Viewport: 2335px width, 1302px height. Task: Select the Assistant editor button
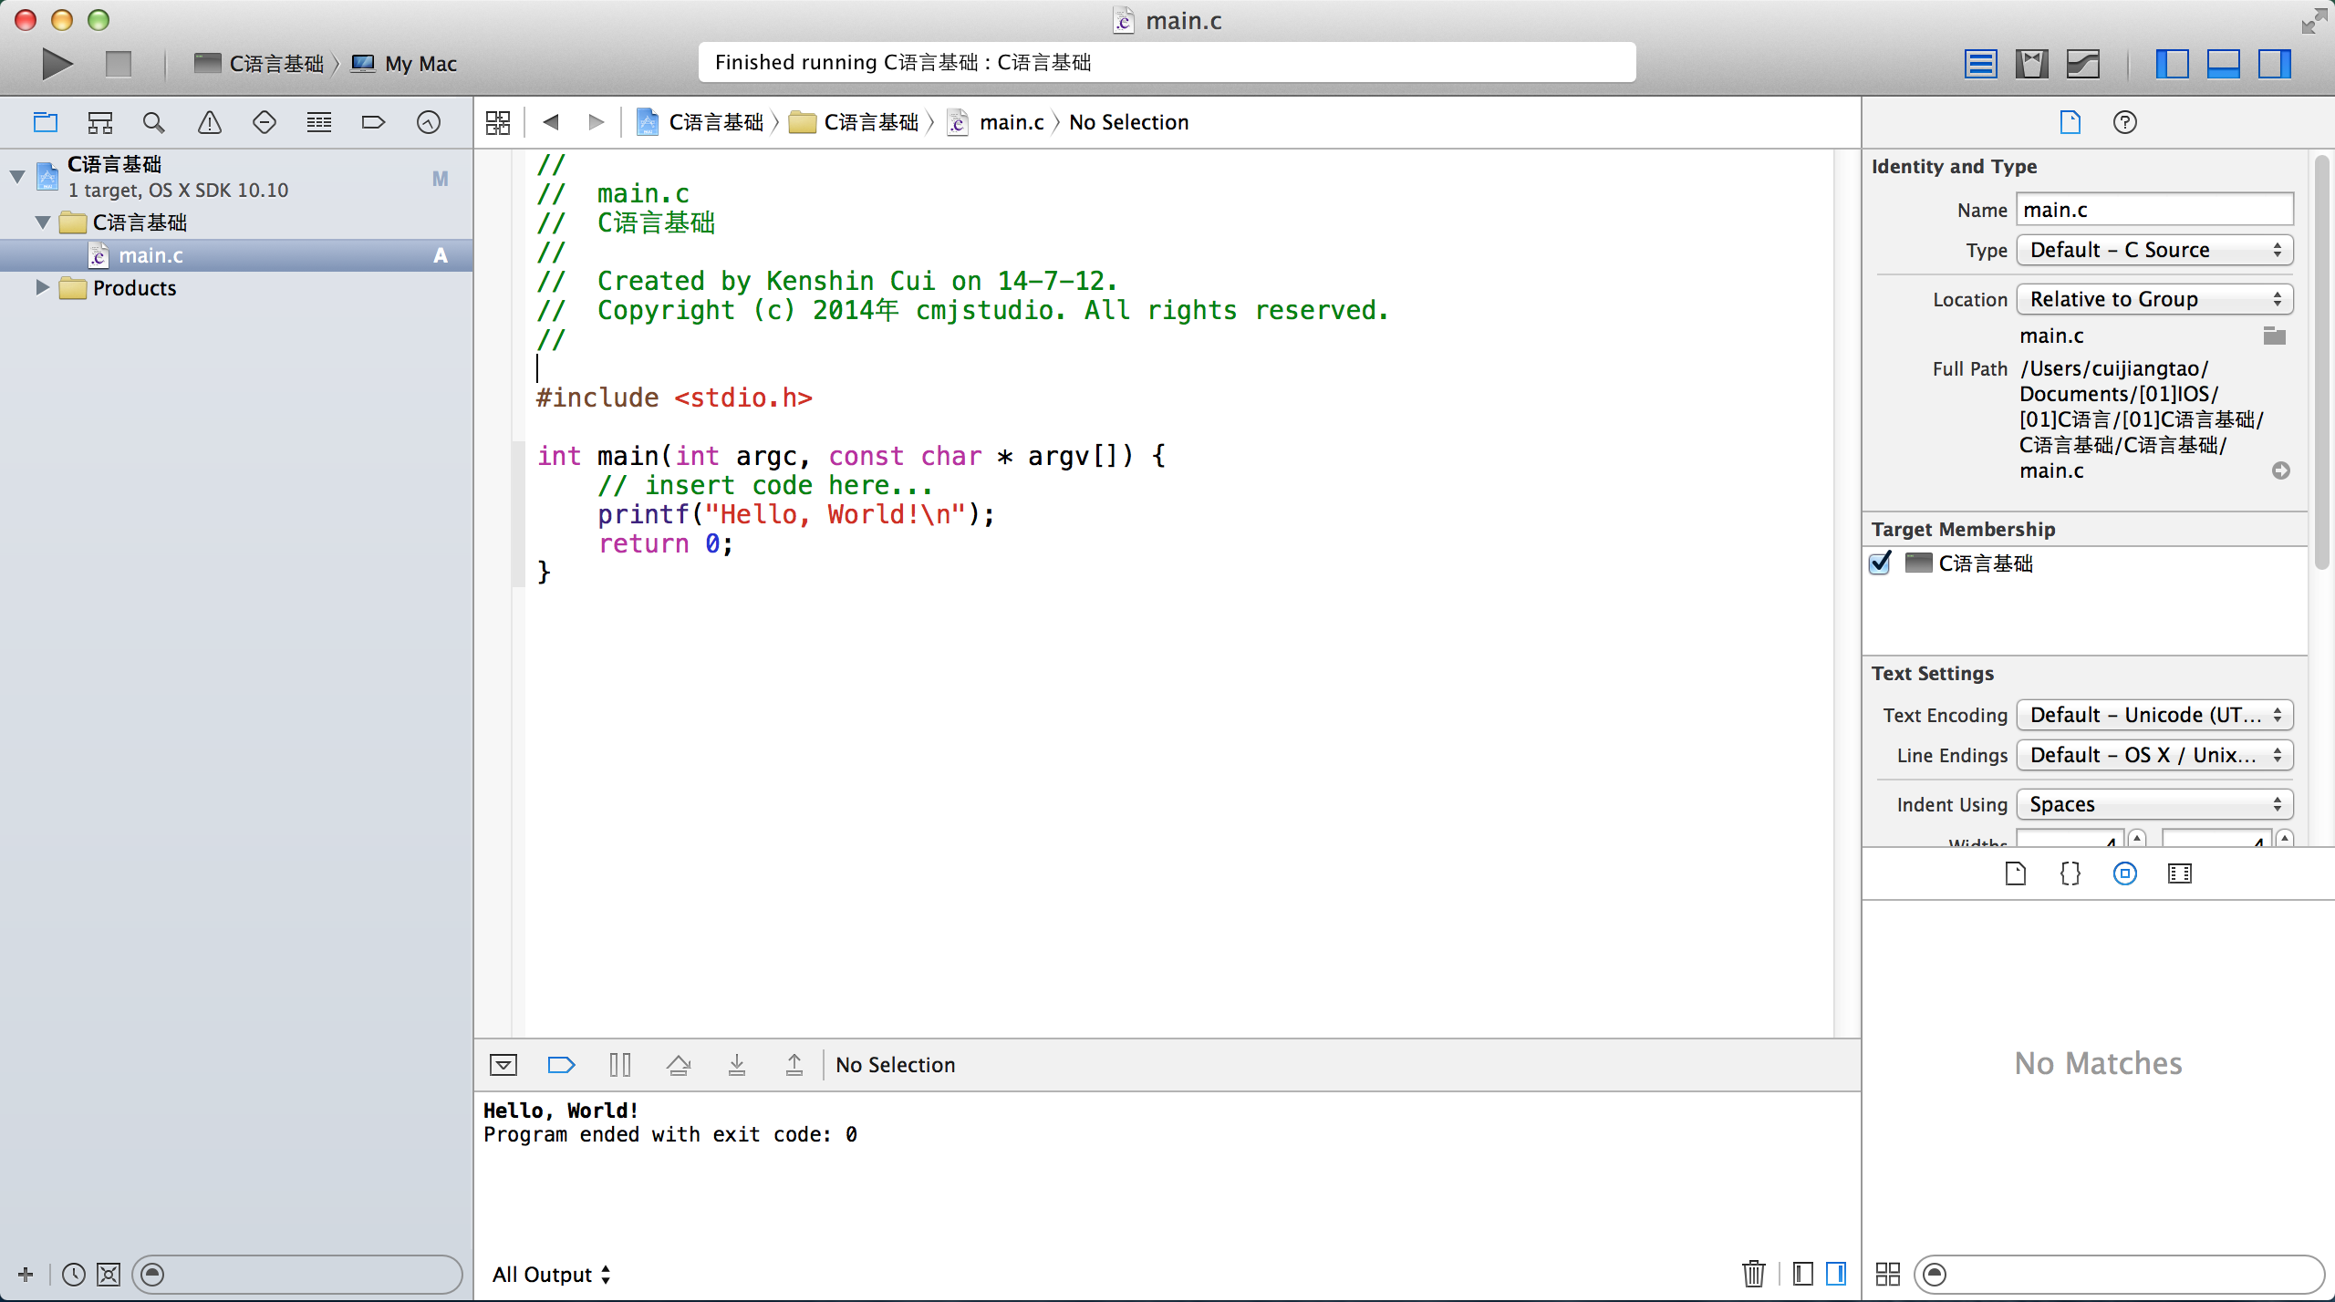tap(2031, 64)
